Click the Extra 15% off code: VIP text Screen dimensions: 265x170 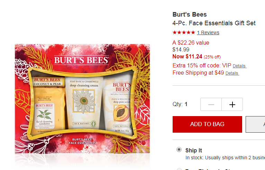[202, 66]
